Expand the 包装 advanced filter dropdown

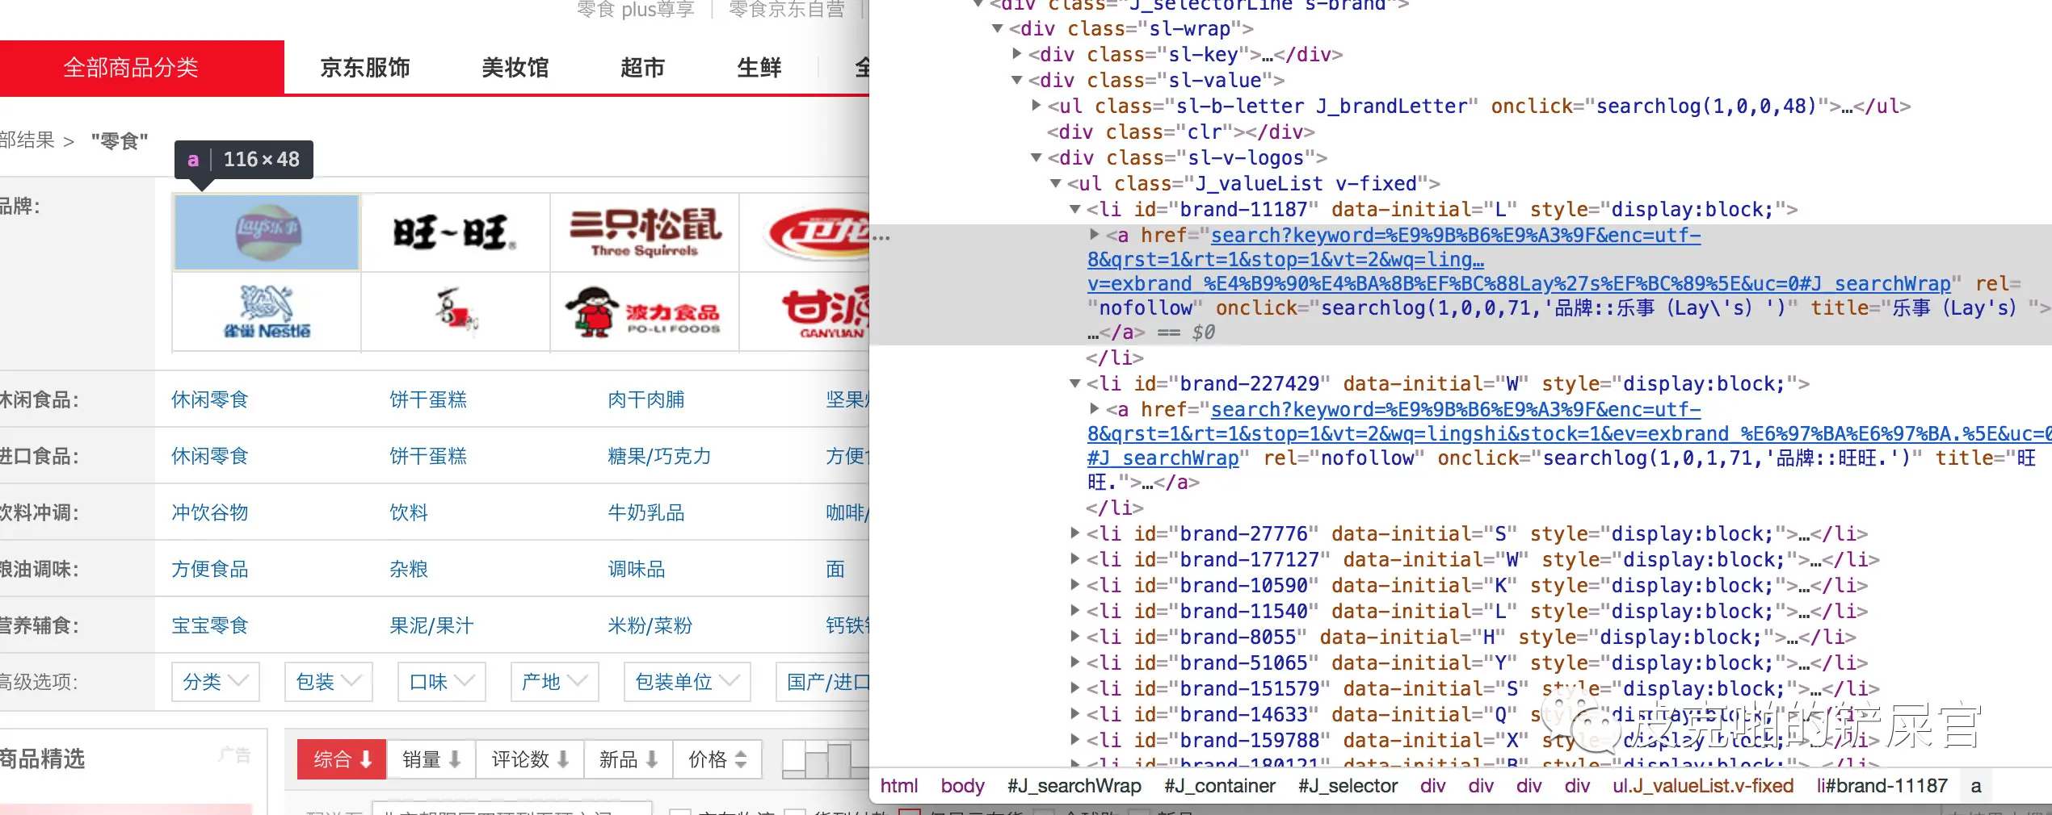click(329, 682)
